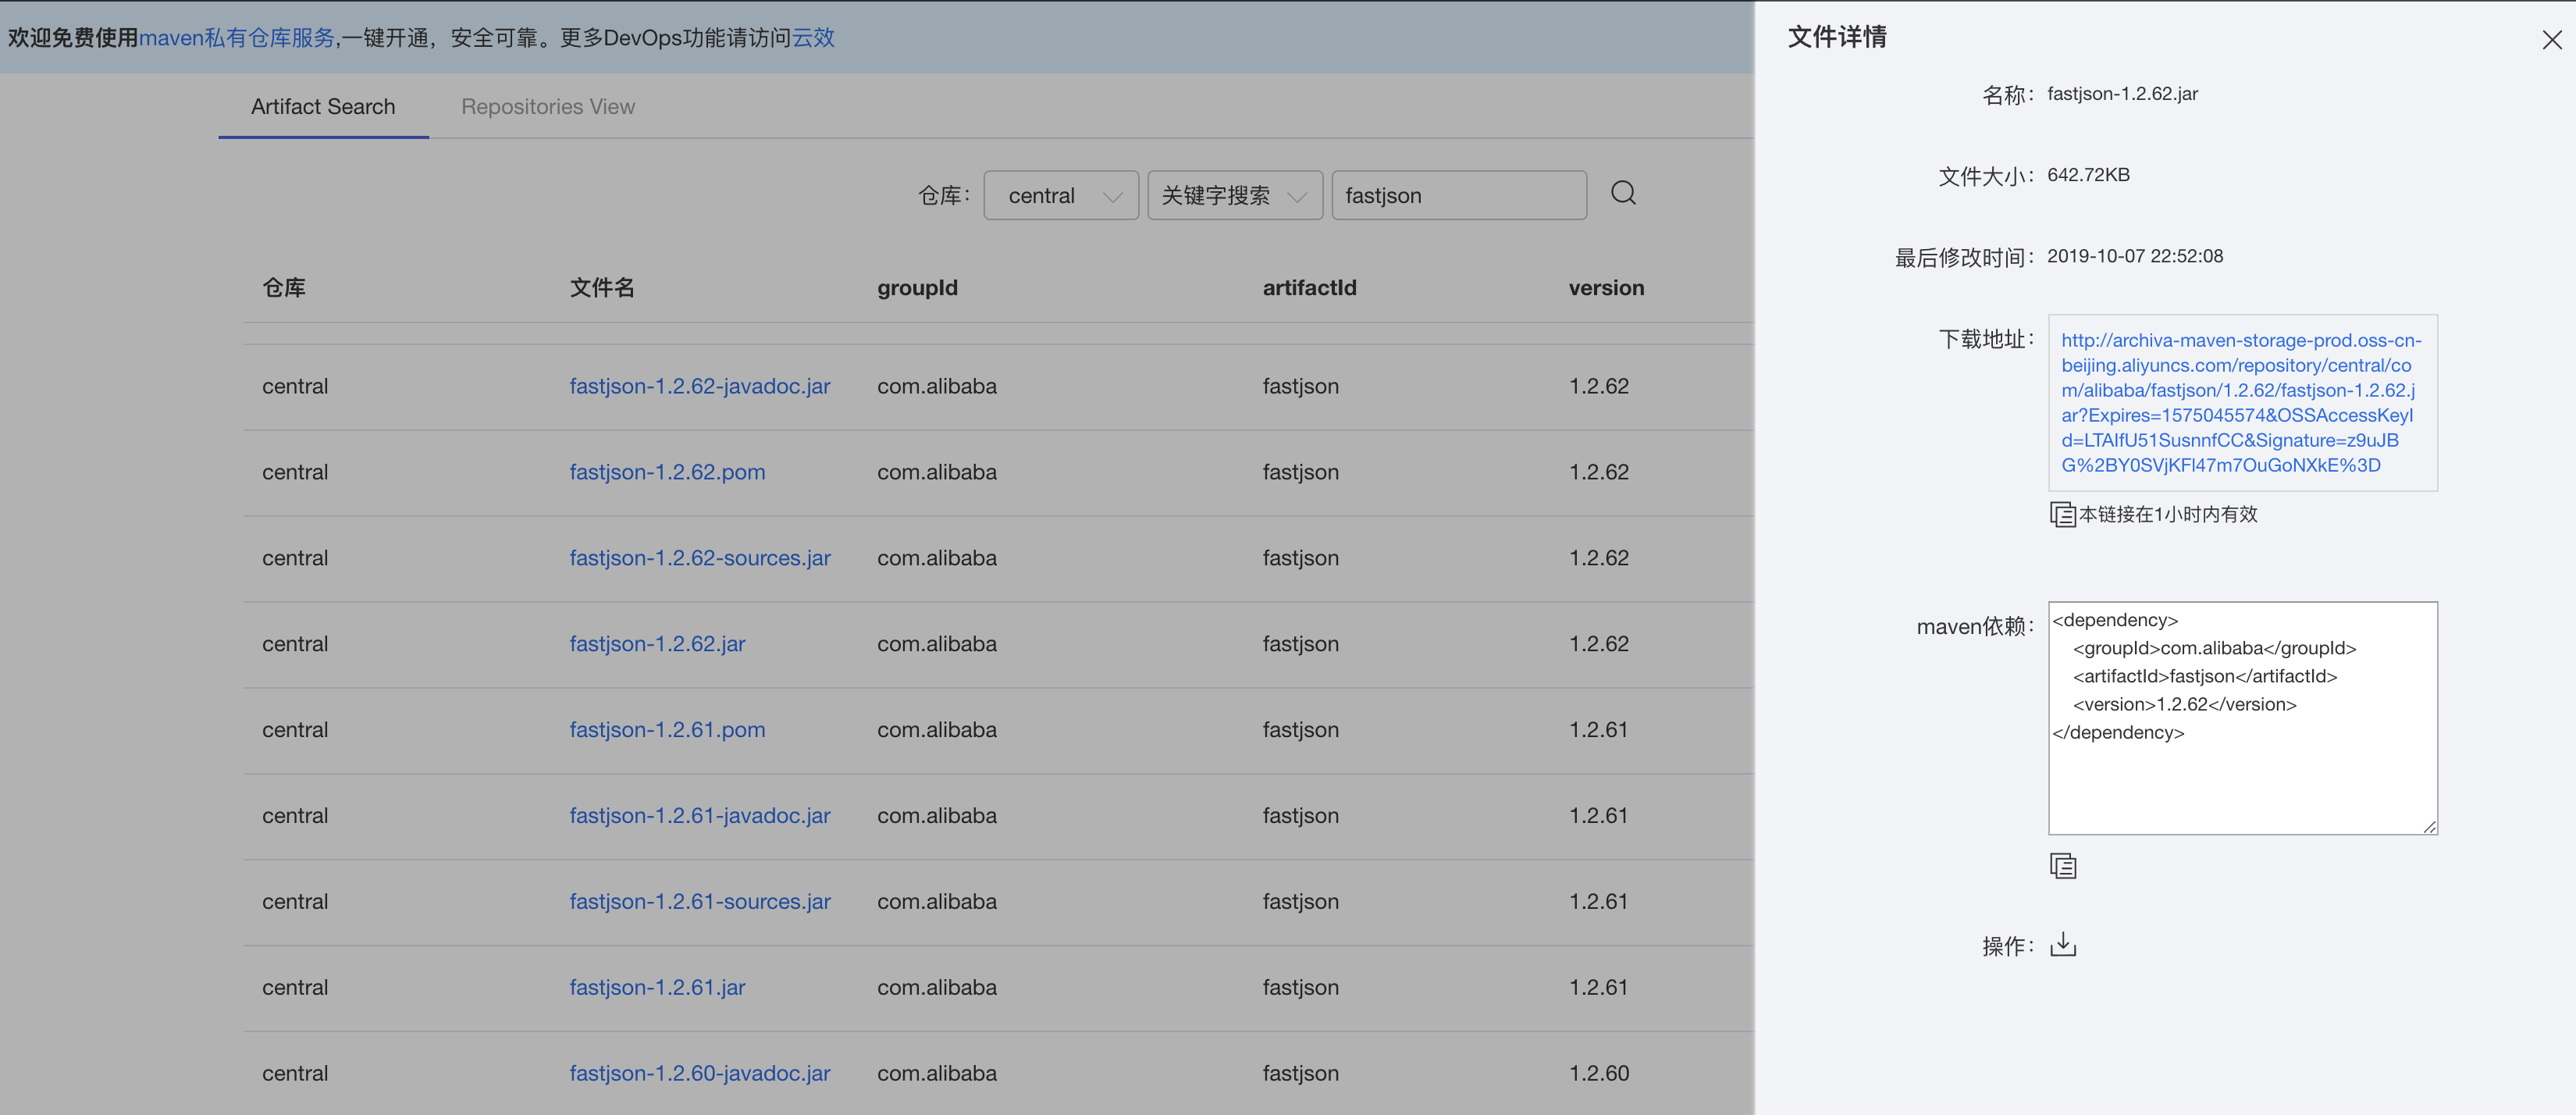This screenshot has width=2576, height=1115.
Task: Open fastjson-1.2.62-javadoc.jar link
Action: coord(699,386)
